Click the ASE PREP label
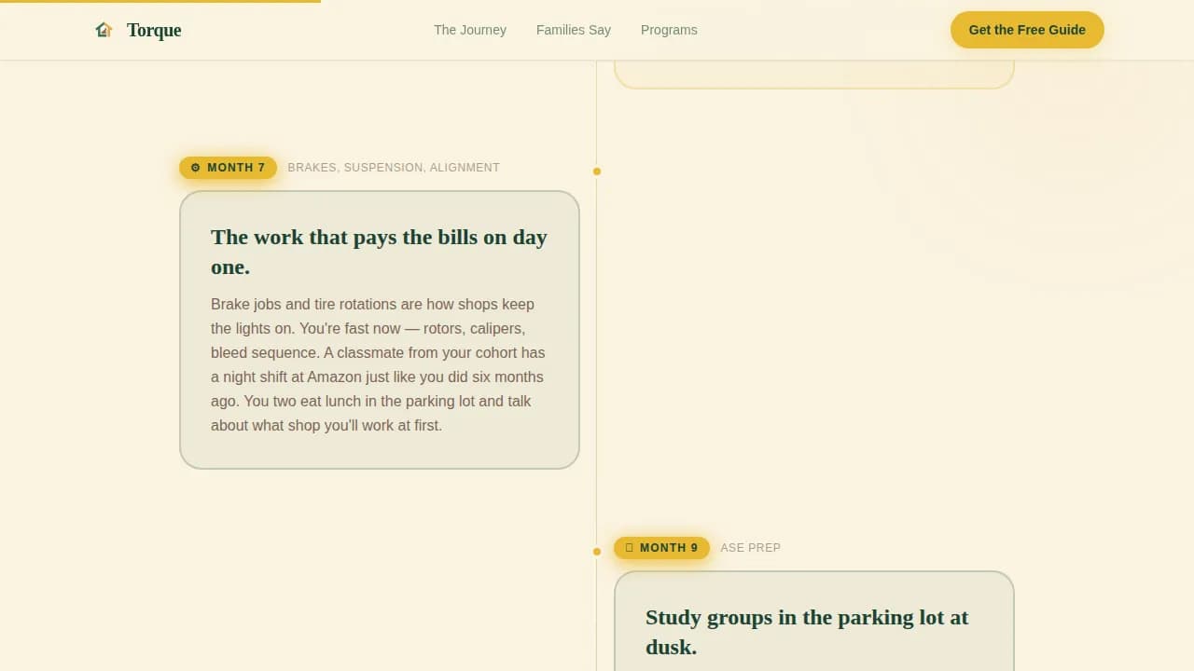This screenshot has height=671, width=1194. (751, 548)
